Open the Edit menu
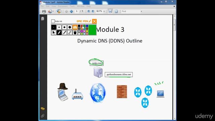Viewport: 215px width, 121px height. tap(48, 6)
